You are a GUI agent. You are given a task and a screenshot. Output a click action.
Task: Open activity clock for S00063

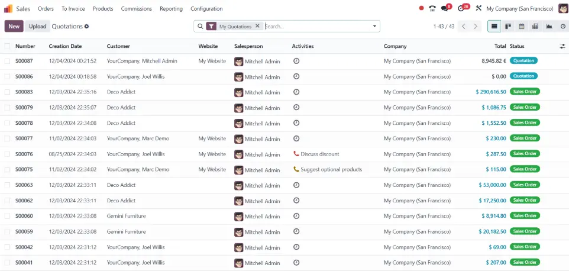pos(296,185)
